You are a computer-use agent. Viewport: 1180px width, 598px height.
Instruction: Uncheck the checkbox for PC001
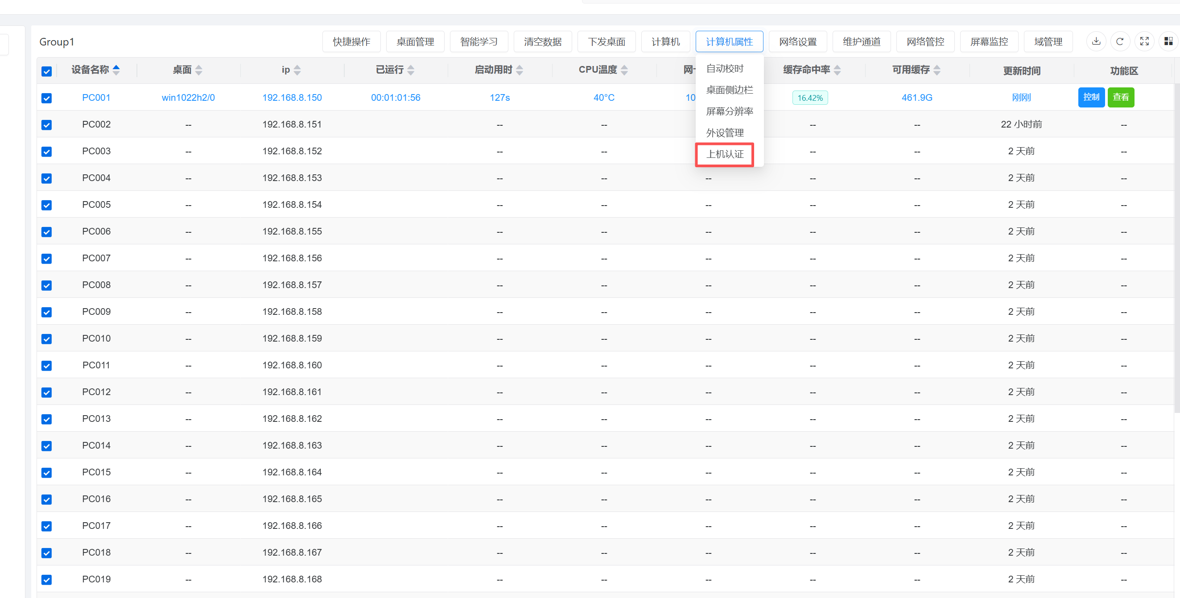[x=47, y=98]
